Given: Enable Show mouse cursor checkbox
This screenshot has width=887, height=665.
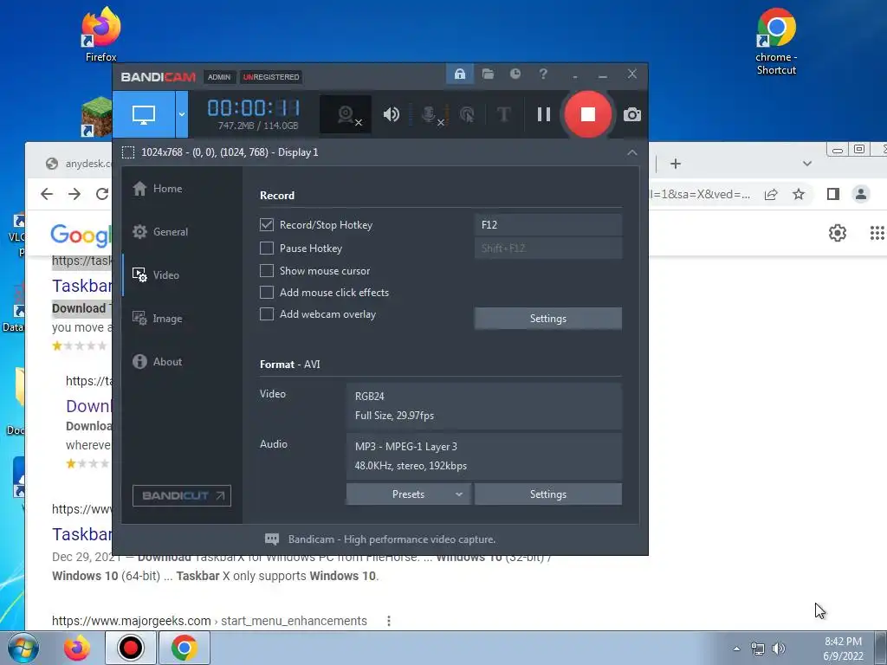Looking at the screenshot, I should pyautogui.click(x=267, y=271).
